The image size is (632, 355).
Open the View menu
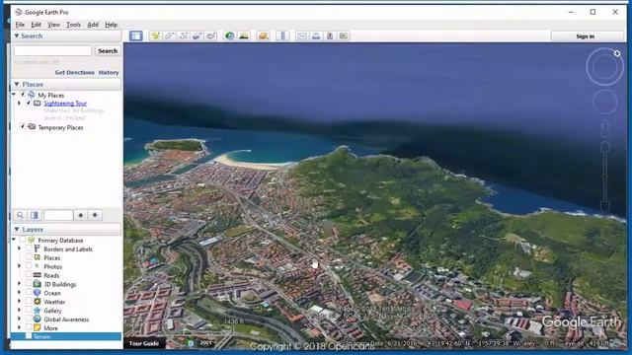pos(53,25)
